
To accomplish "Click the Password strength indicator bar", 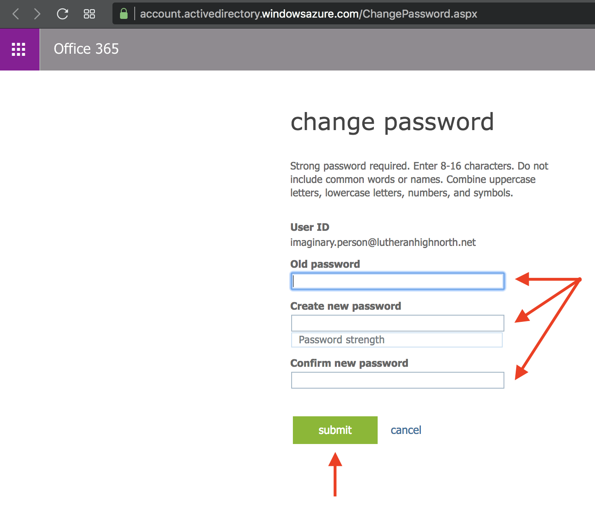I will click(x=397, y=340).
